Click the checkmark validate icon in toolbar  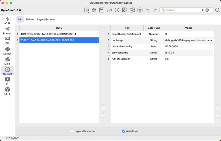click(x=109, y=10)
